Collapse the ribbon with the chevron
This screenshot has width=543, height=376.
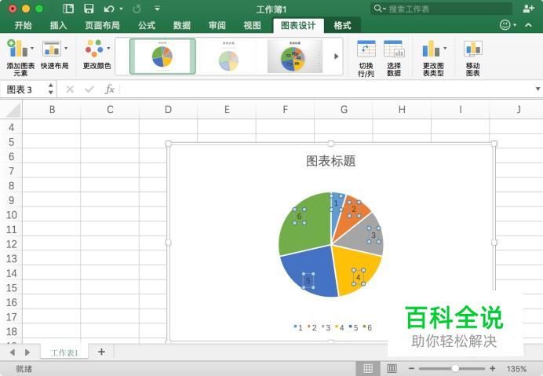click(528, 25)
